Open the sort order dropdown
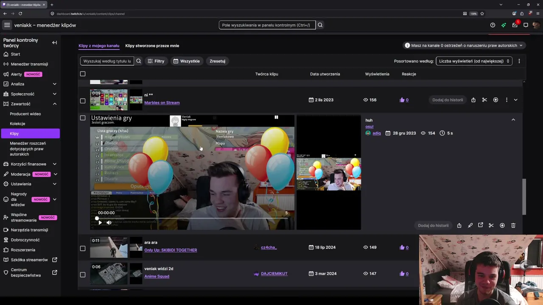543x305 pixels. tap(474, 61)
